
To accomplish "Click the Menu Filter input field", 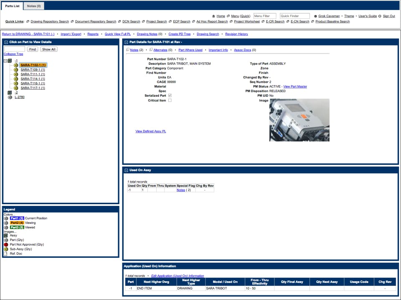I will click(x=265, y=16).
